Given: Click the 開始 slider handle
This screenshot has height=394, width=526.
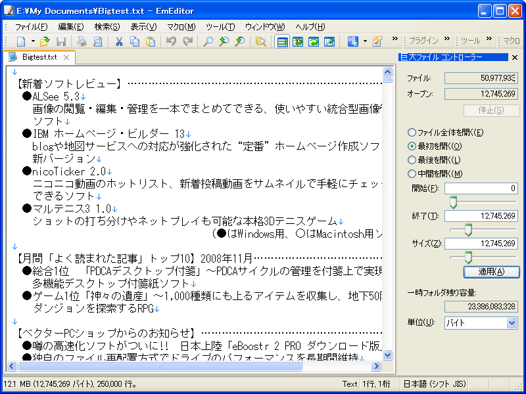Looking at the screenshot, I should pos(453,202).
